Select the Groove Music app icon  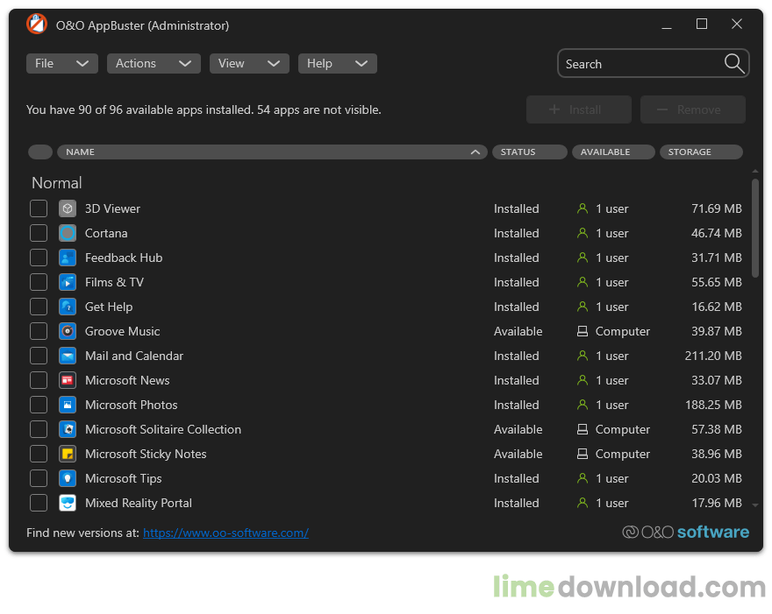(x=68, y=331)
